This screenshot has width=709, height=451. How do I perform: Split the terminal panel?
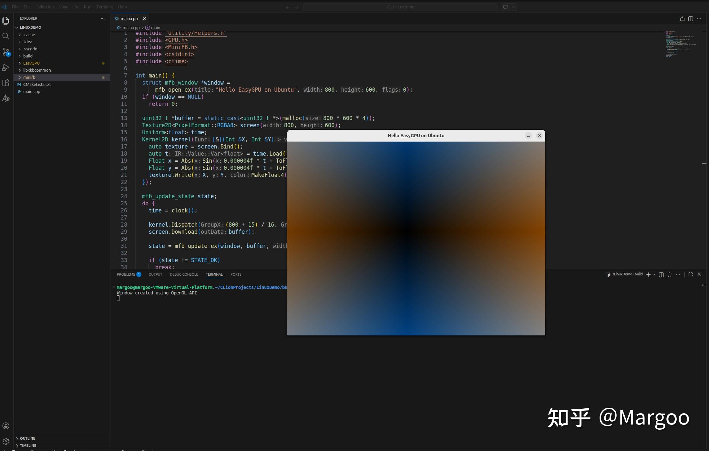(x=661, y=274)
